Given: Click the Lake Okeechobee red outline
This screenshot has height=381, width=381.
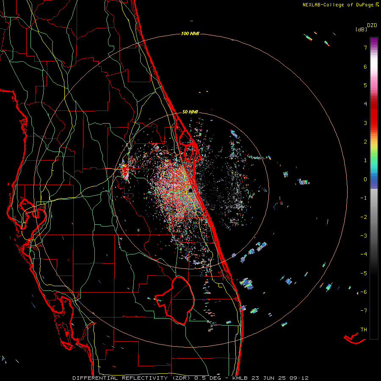Looking at the screenshot, I should point(175,301).
